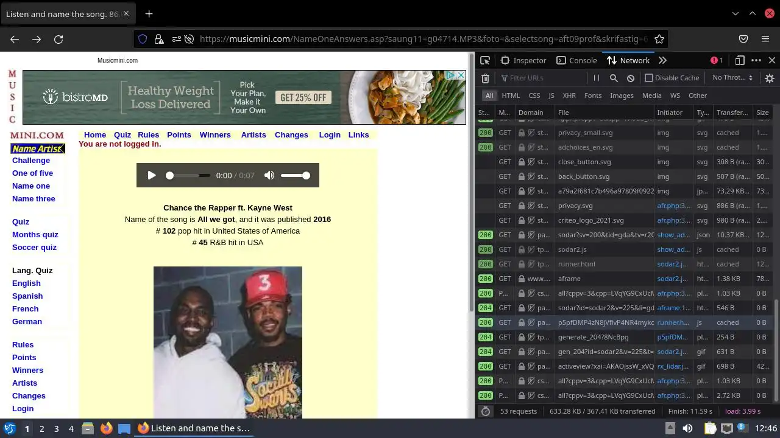This screenshot has width=780, height=438.
Task: Open the Chance and Kanye photo
Action: pos(228,342)
